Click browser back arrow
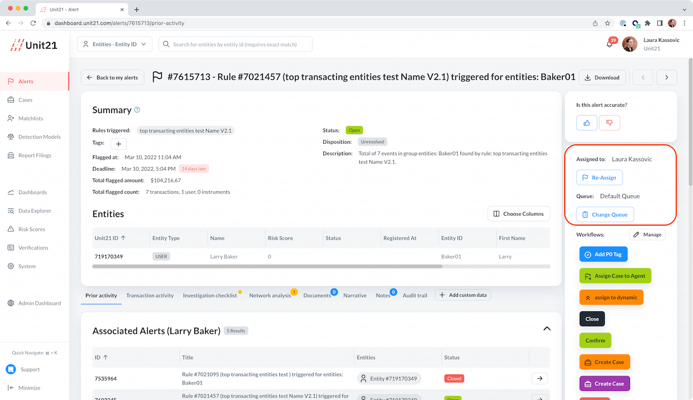The width and height of the screenshot is (693, 400). click(x=9, y=23)
